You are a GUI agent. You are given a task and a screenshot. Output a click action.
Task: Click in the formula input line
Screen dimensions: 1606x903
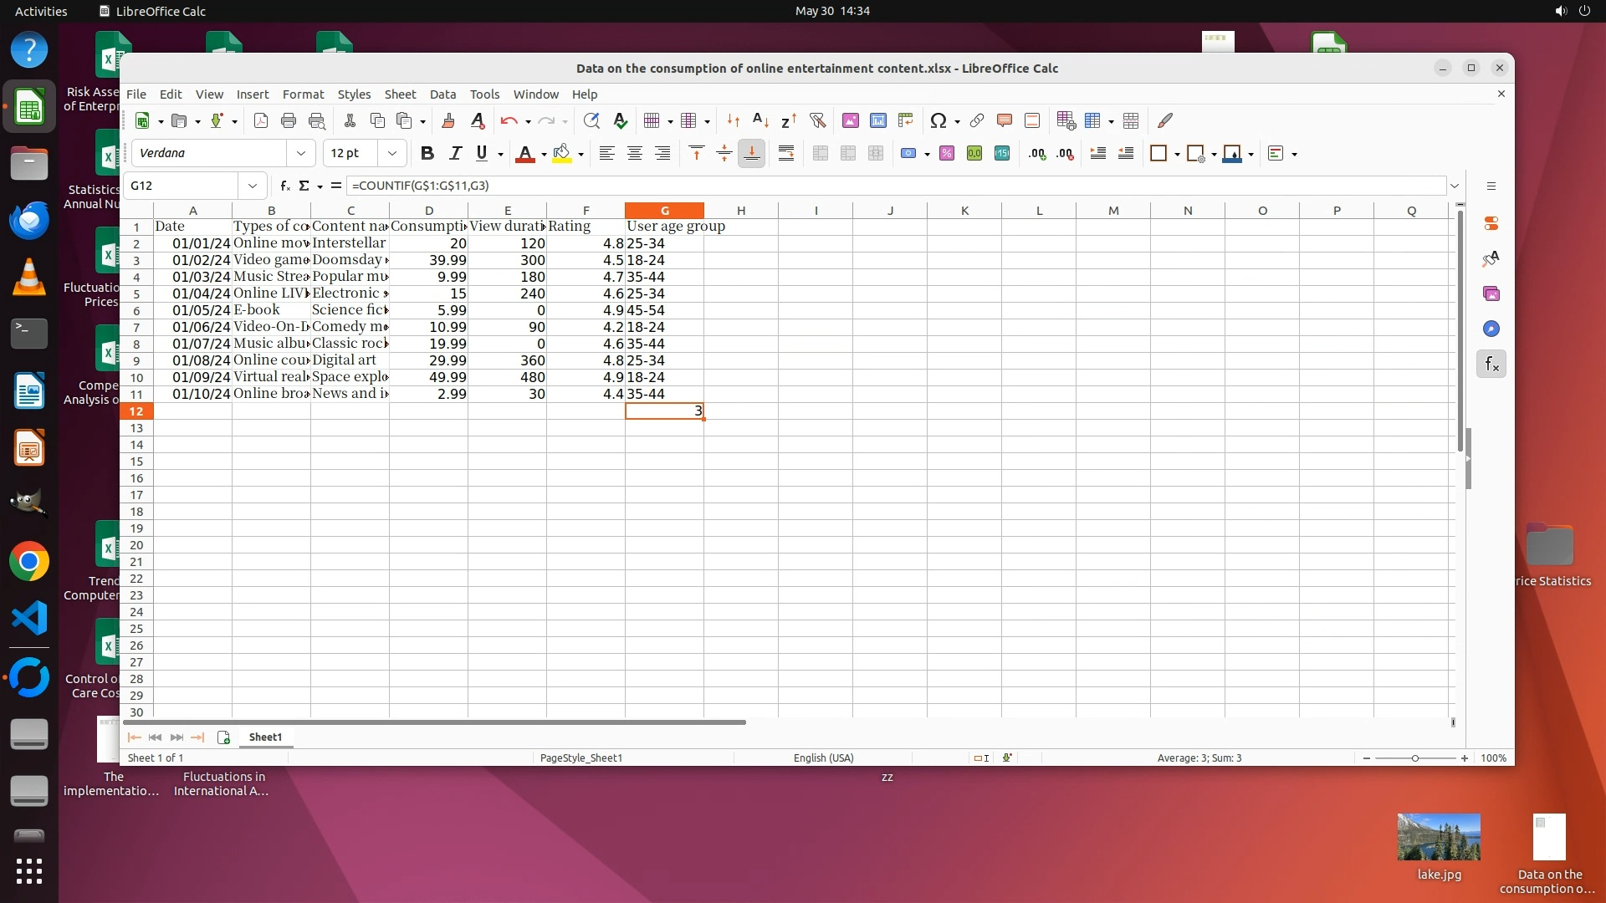(836, 186)
